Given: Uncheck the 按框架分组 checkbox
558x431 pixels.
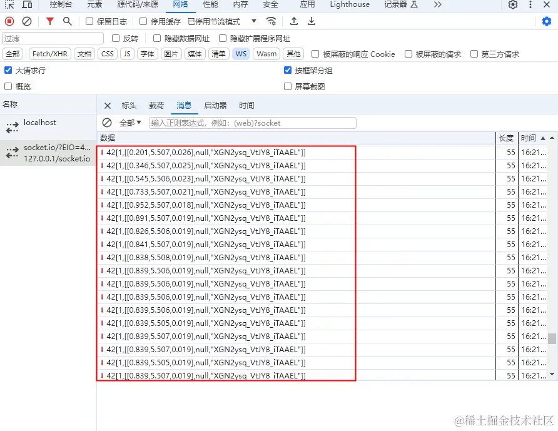Looking at the screenshot, I should click(x=288, y=70).
